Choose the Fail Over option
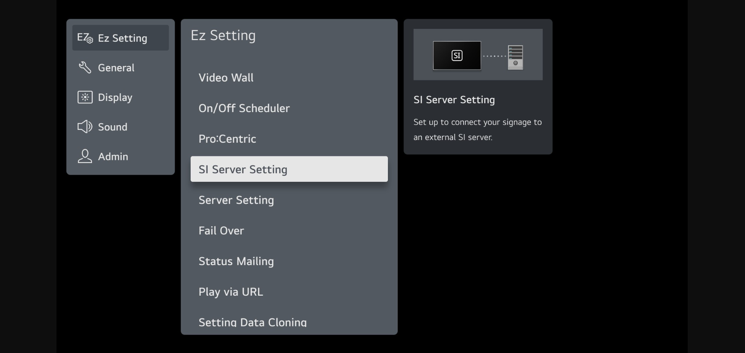The image size is (745, 353). 221,231
